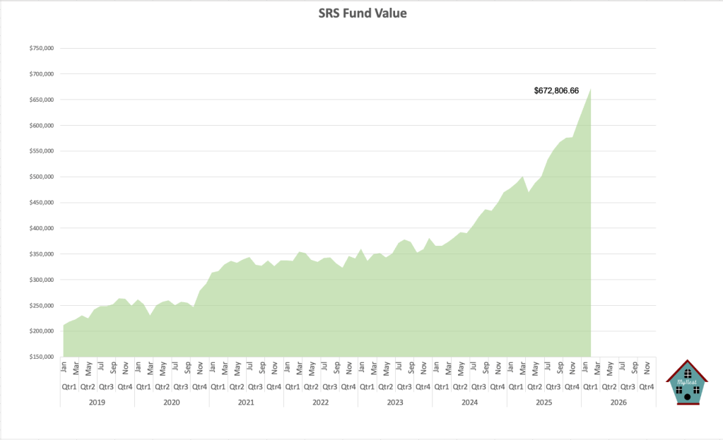
Task: Select the $750,000 y-axis label
Action: [x=42, y=49]
